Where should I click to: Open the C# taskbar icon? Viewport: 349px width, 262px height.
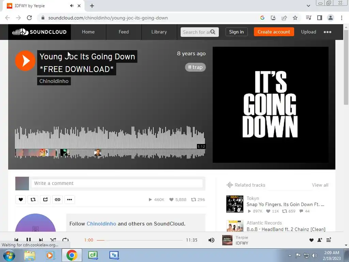pos(93,255)
